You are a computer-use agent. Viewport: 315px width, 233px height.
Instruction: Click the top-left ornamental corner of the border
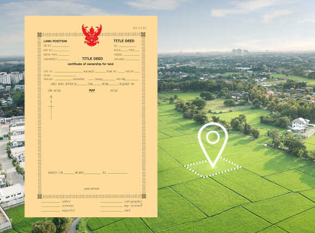(40, 35)
